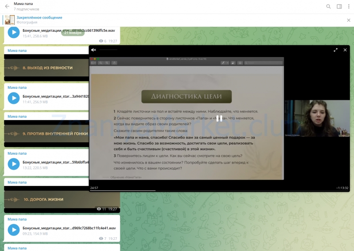Close the floating video player

(345, 50)
